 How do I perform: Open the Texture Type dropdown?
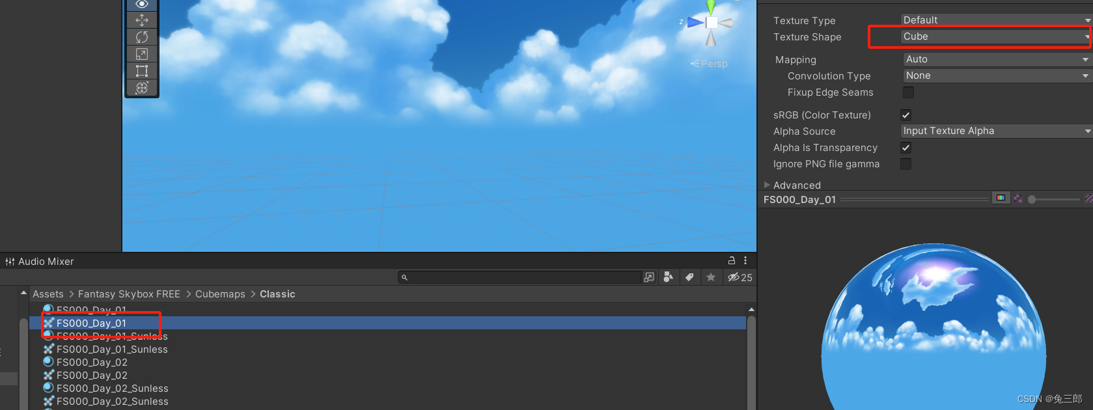click(x=996, y=20)
